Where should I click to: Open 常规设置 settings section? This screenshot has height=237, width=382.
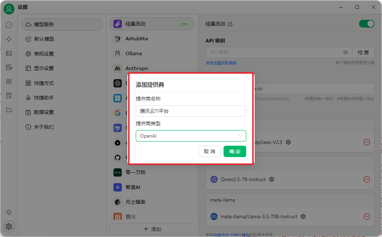pyautogui.click(x=62, y=53)
